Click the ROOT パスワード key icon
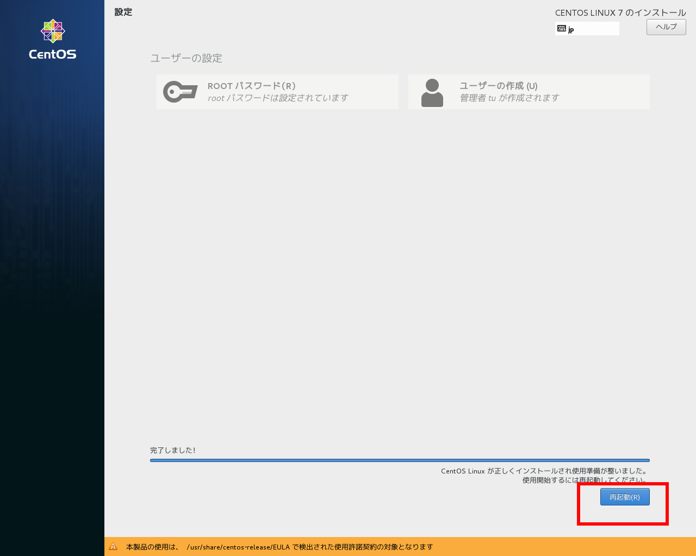This screenshot has height=556, width=696. pos(180,92)
